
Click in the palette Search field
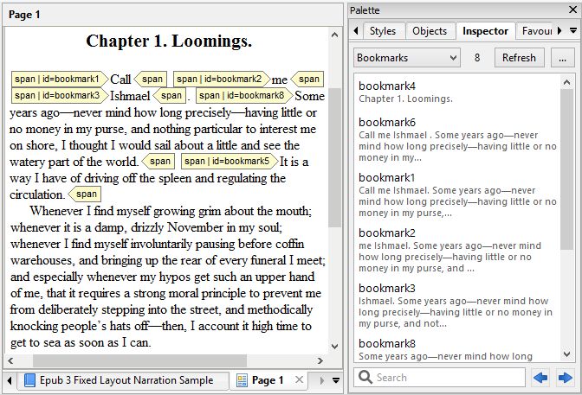pos(448,378)
